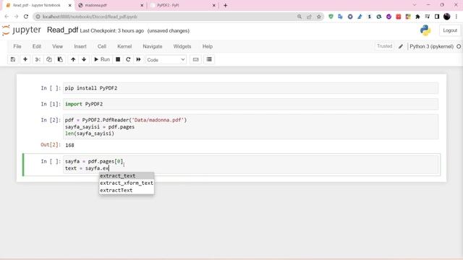Paste cells below icon
This screenshot has height=260, width=463.
pyautogui.click(x=60, y=59)
